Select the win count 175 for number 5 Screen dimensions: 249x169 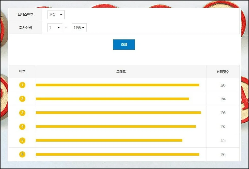pos(223,140)
